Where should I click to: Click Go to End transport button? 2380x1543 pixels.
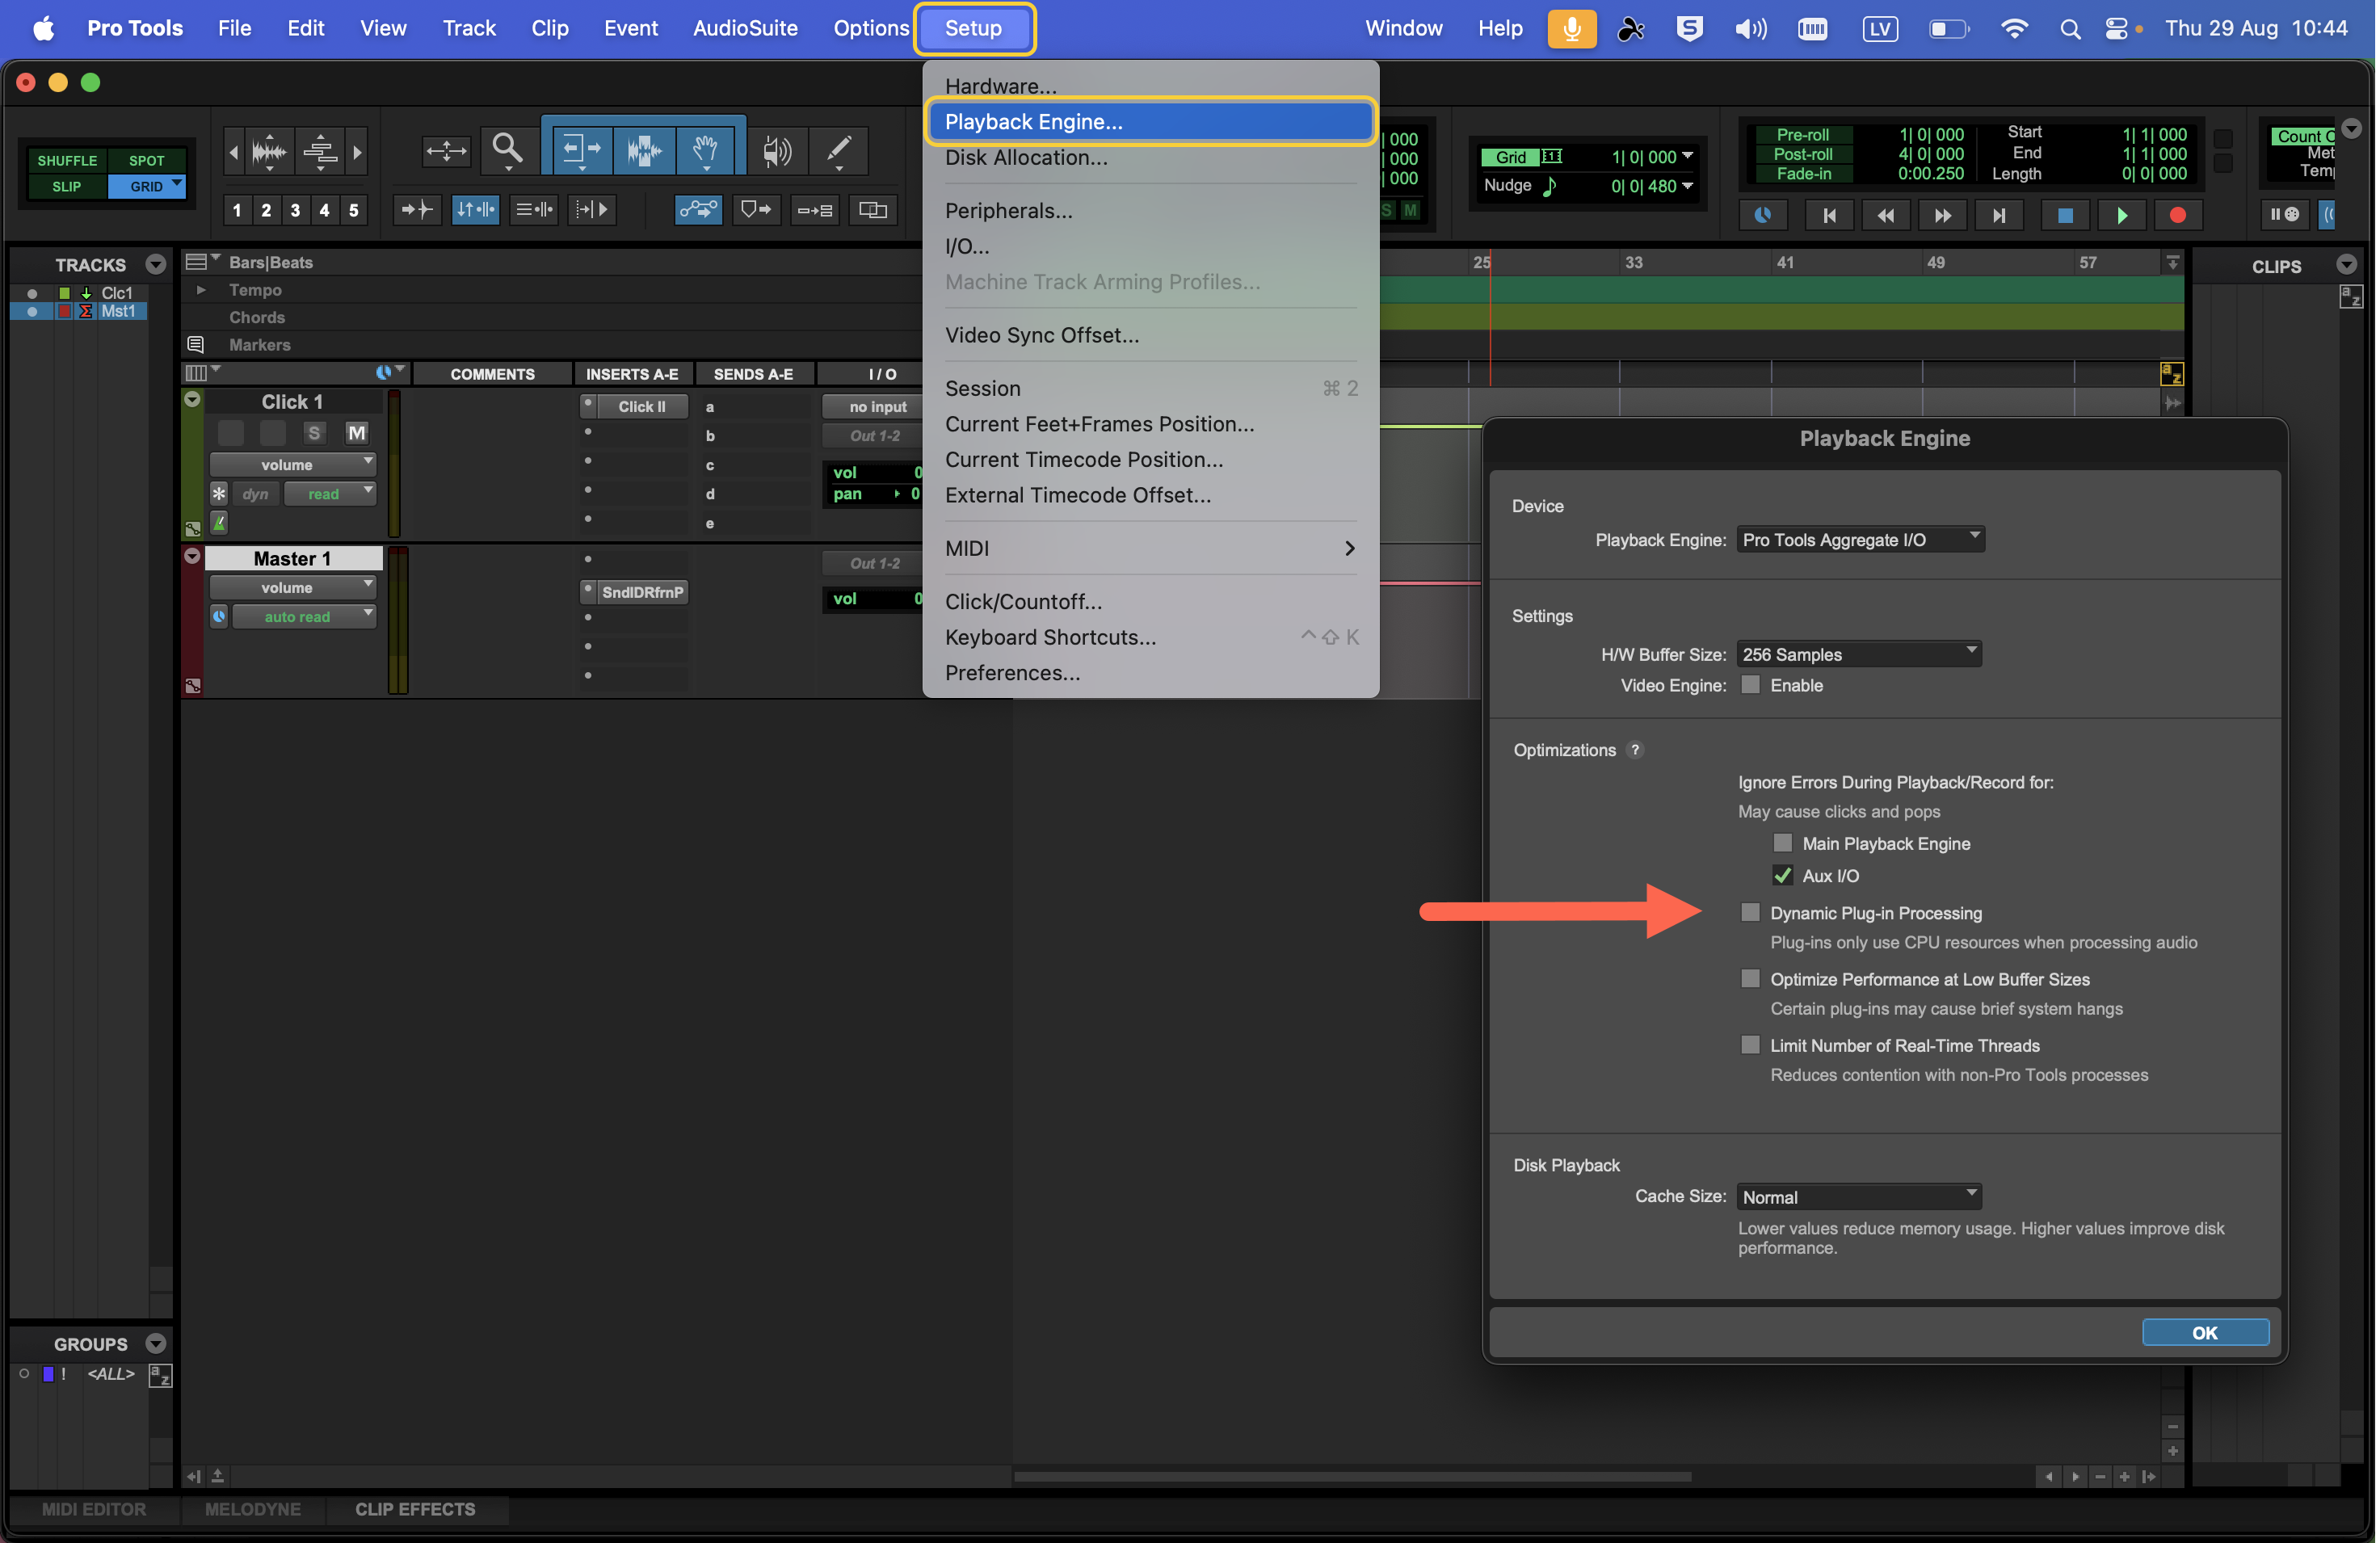pyautogui.click(x=1999, y=215)
